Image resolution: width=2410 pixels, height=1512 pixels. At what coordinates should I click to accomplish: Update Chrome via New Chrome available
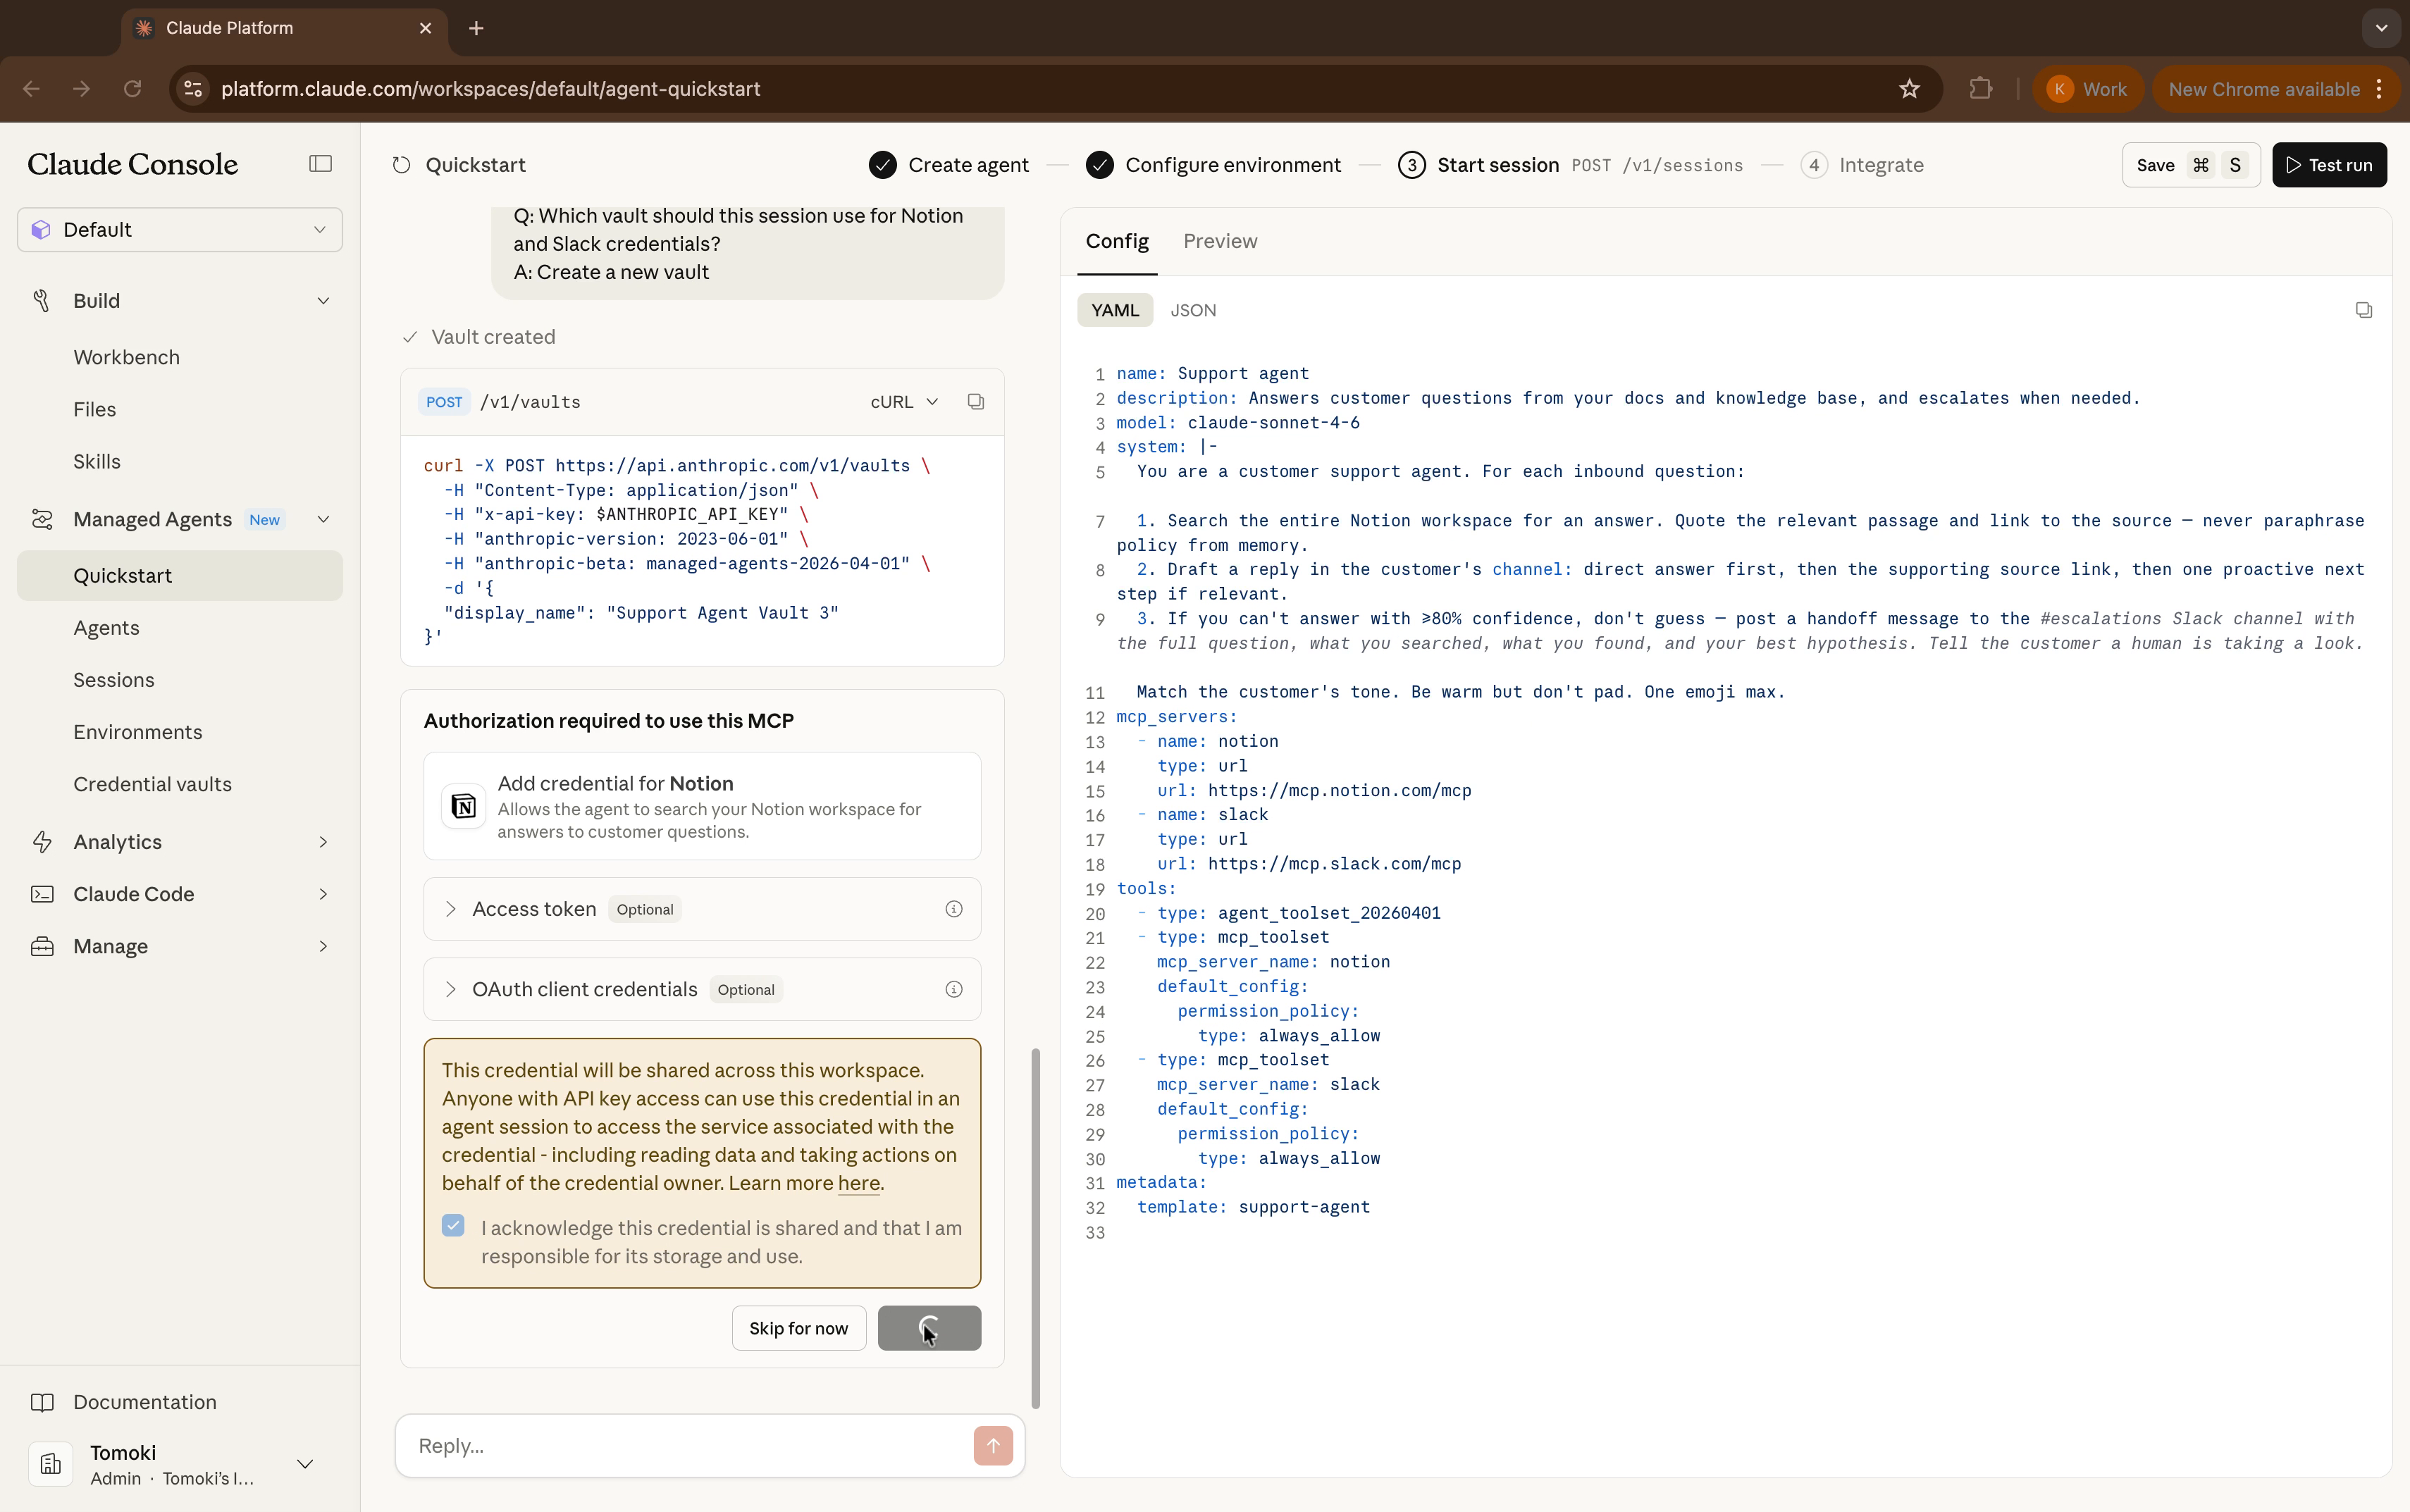(2264, 89)
